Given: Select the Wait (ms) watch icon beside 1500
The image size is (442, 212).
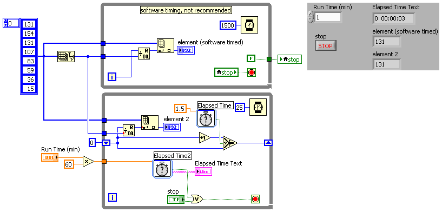Looking at the screenshot, I should [x=249, y=25].
